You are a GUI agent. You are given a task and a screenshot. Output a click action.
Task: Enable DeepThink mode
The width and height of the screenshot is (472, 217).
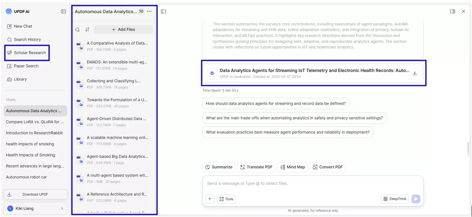395,199
